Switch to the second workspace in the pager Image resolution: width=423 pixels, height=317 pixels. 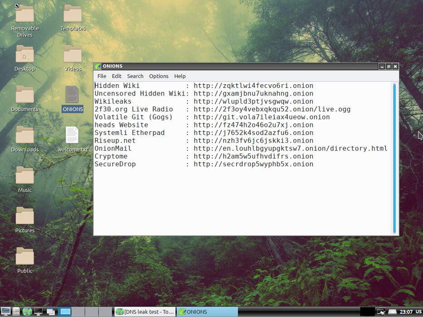[x=78, y=312]
